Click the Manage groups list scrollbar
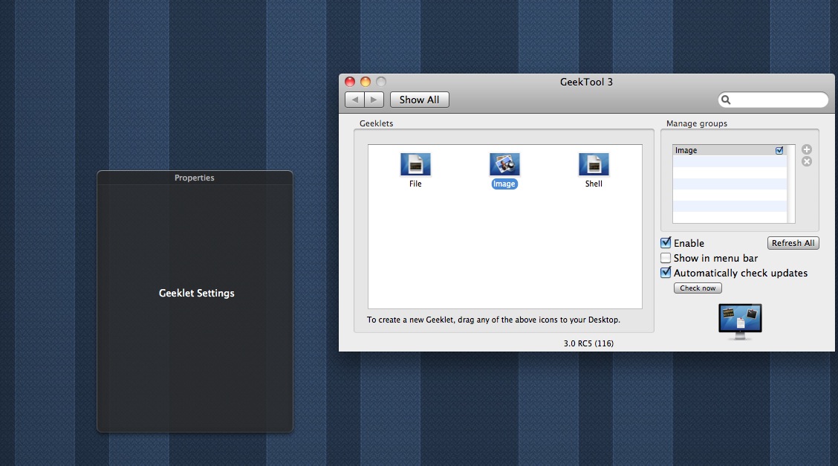Viewport: 838px width, 466px height. coord(791,184)
